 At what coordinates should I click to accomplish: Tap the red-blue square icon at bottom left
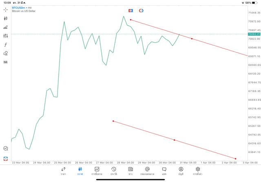[6, 158]
